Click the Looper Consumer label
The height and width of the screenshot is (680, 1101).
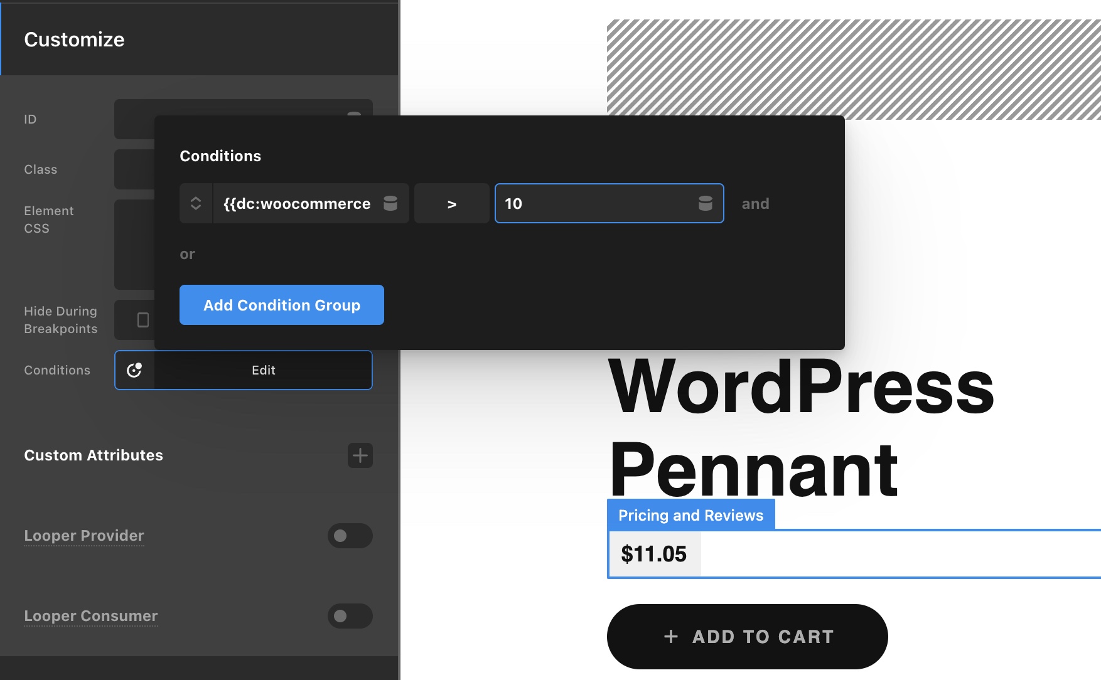coord(91,616)
